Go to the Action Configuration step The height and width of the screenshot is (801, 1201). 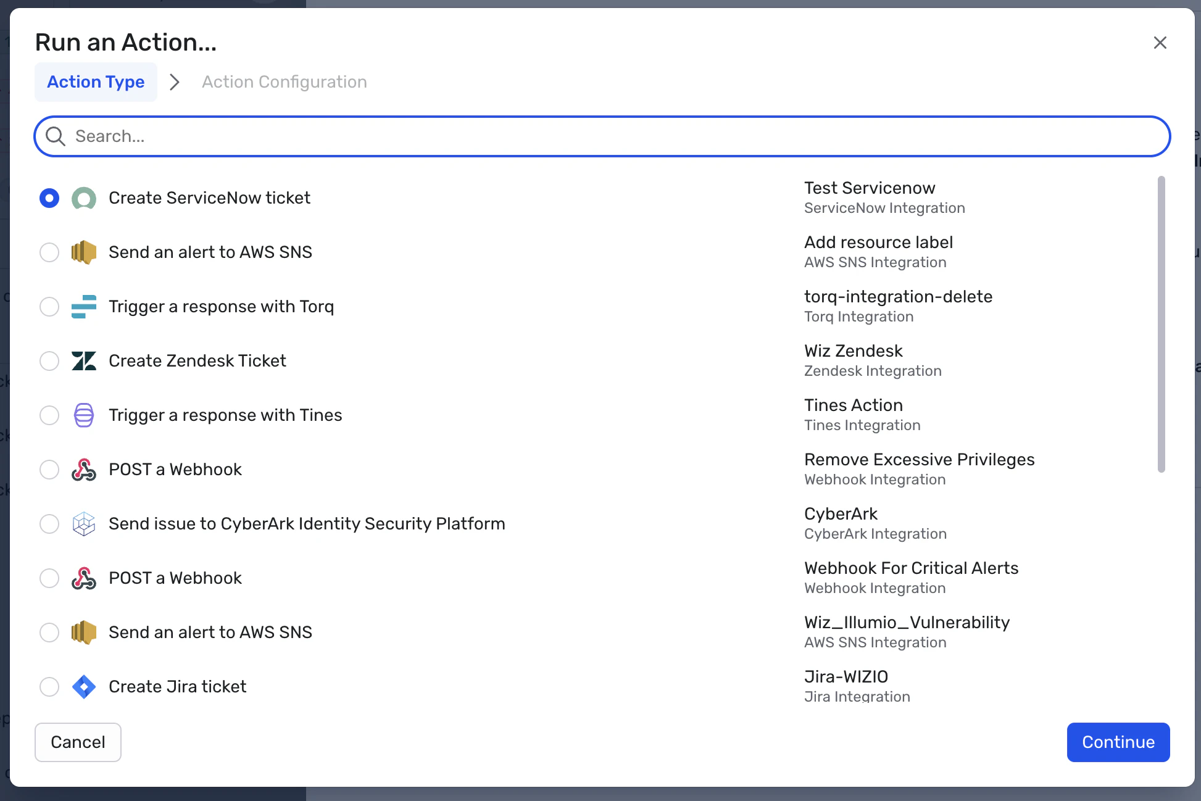(285, 82)
